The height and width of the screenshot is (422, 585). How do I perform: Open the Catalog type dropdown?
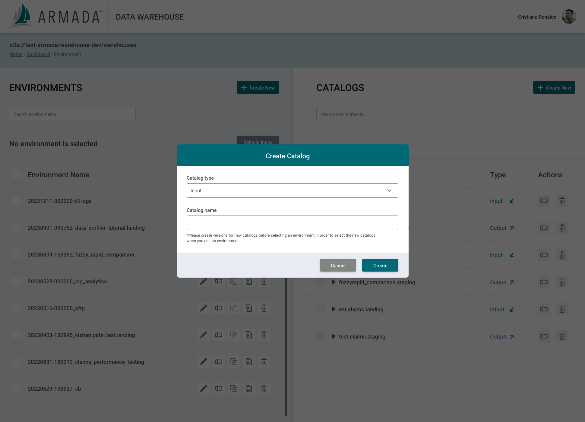(292, 190)
